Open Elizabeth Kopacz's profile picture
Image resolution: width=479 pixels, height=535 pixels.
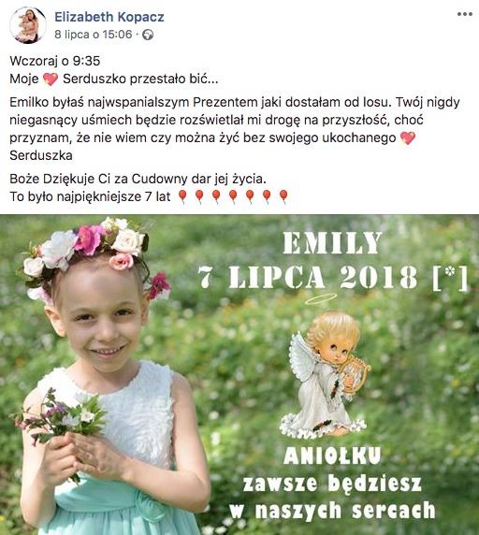click(x=28, y=25)
